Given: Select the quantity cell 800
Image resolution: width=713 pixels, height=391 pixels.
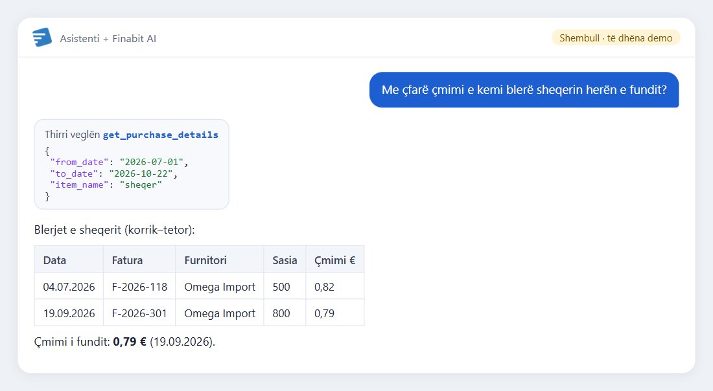Looking at the screenshot, I should [x=285, y=313].
